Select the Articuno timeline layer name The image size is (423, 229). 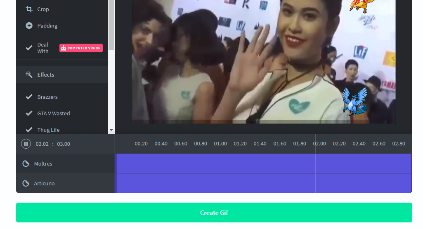[44, 183]
